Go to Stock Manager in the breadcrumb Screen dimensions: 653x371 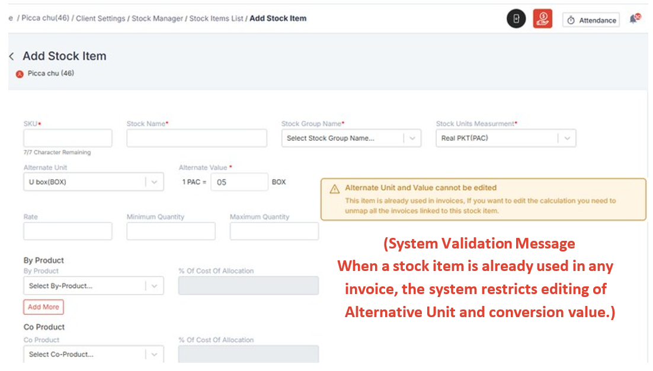click(x=157, y=18)
